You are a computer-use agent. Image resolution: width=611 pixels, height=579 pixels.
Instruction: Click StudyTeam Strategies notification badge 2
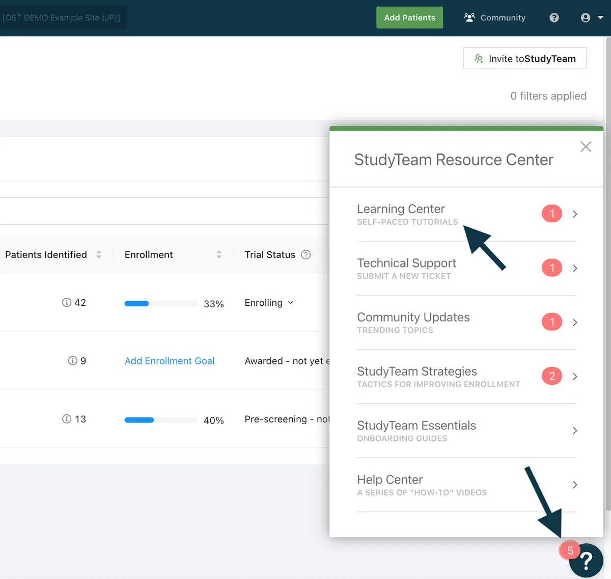tap(552, 376)
